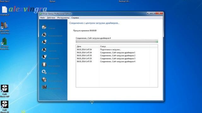Click the round download arrow sidebar icon
Image resolution: width=202 pixels, height=113 pixels.
tap(44, 64)
